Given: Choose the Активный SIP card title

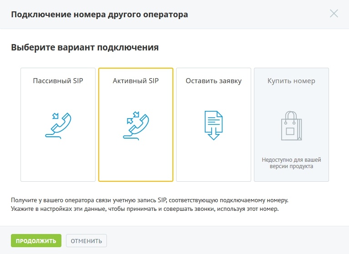Looking at the screenshot, I should pos(136,81).
